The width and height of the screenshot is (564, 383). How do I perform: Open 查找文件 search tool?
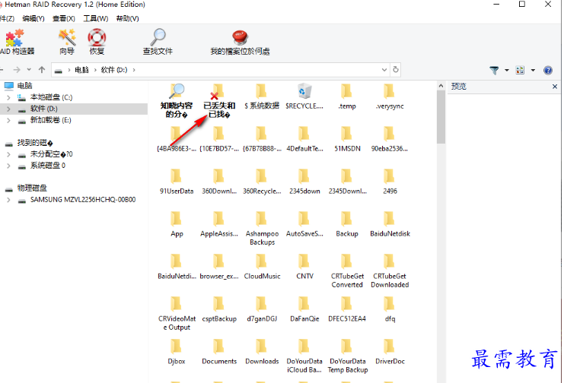[x=158, y=42]
